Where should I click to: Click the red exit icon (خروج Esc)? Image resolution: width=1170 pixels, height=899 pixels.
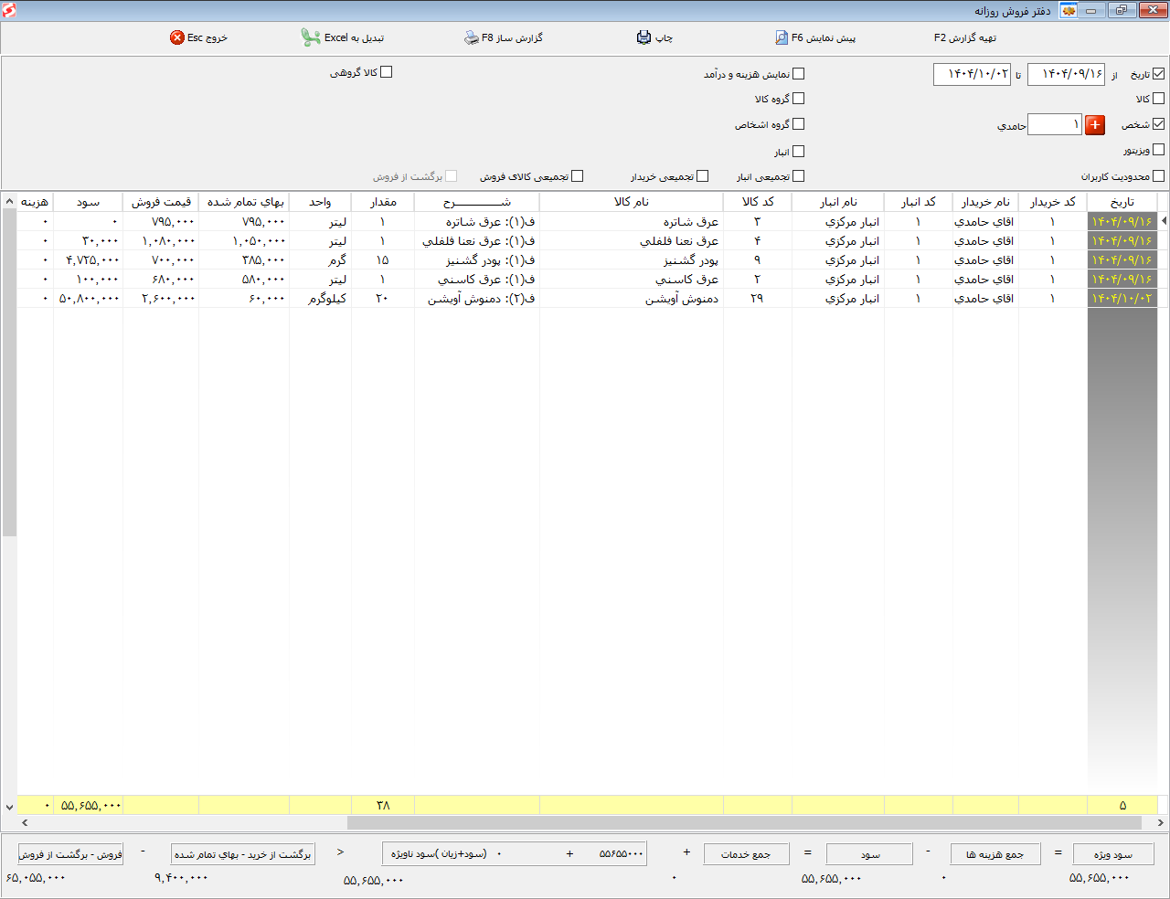click(177, 37)
